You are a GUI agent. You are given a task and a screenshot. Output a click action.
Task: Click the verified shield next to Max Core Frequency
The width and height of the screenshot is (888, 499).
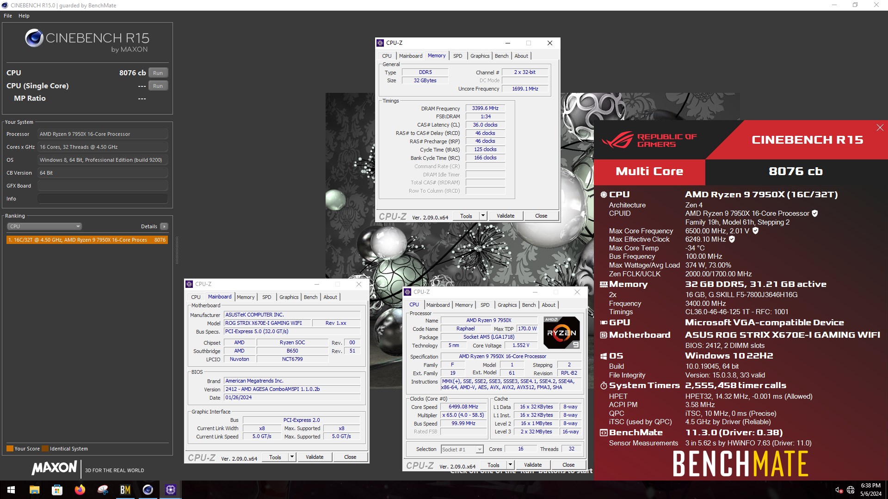[x=755, y=231]
